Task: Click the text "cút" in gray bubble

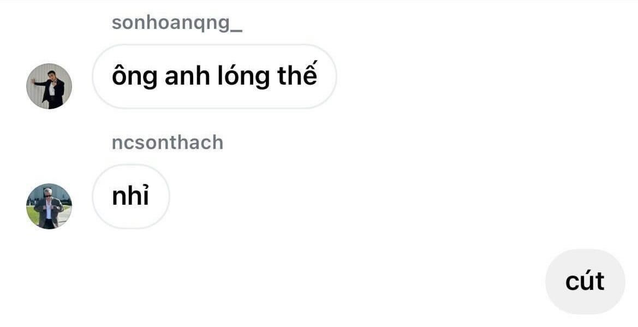Action: [x=585, y=281]
